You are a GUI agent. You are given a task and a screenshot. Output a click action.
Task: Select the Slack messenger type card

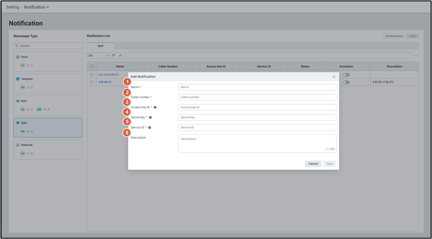(x=48, y=61)
